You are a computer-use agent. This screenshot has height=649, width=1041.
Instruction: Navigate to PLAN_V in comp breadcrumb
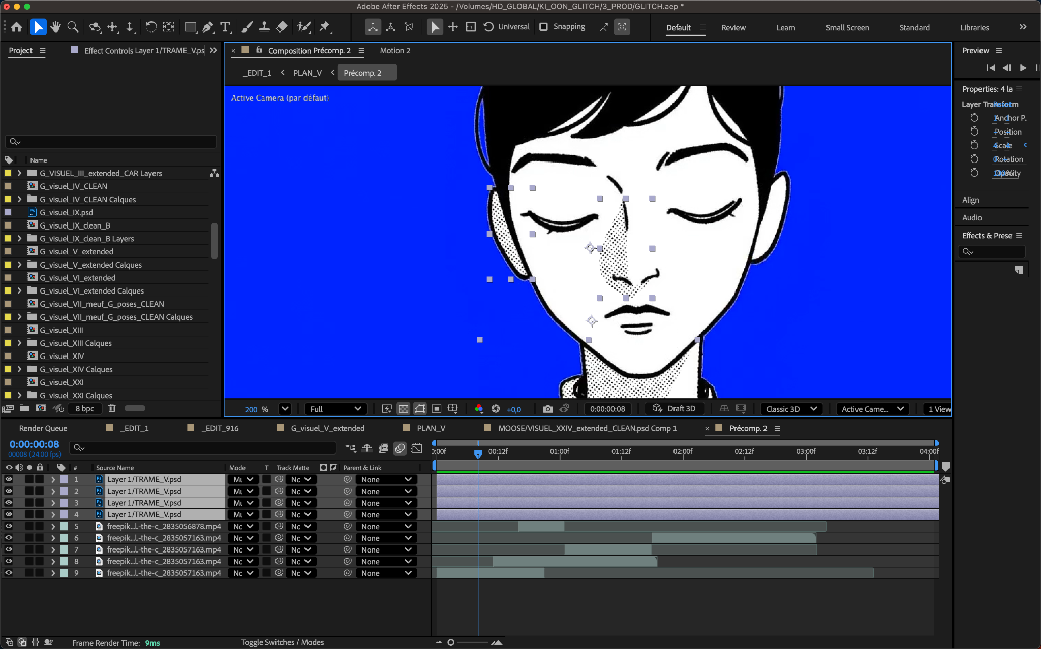pos(308,73)
